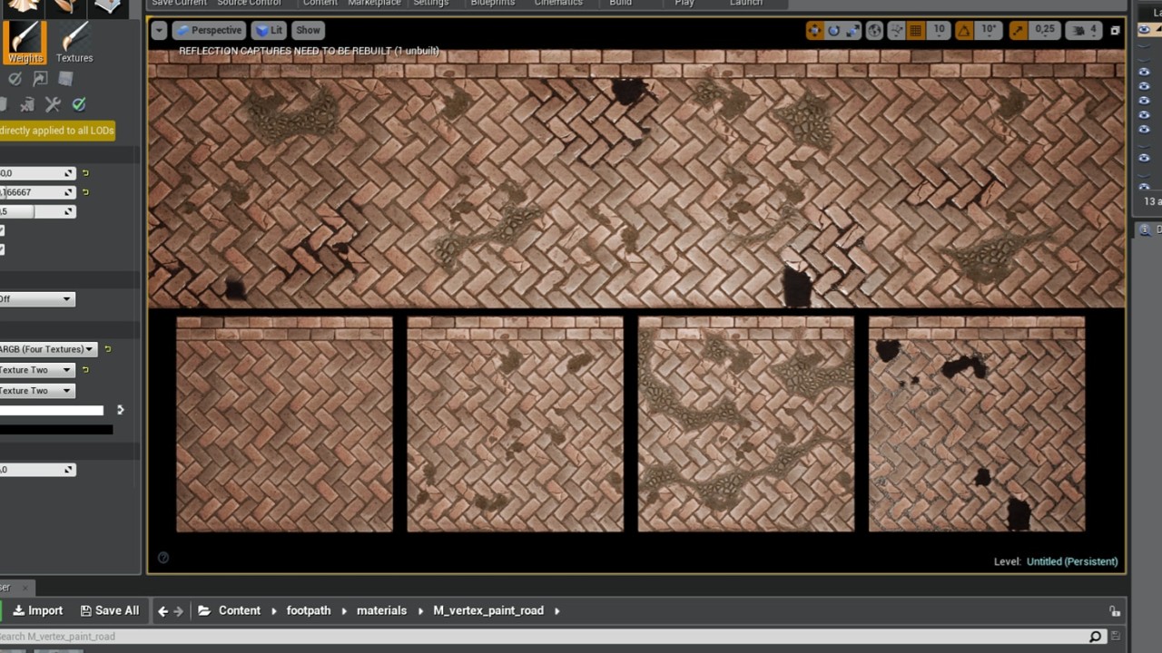The width and height of the screenshot is (1162, 653).
Task: Click the Import button
Action: [37, 610]
